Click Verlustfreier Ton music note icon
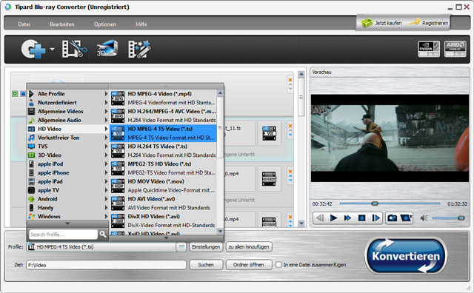474x293 pixels. pyautogui.click(x=31, y=138)
